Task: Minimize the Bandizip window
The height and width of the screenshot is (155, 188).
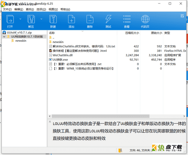Action: point(159,4)
